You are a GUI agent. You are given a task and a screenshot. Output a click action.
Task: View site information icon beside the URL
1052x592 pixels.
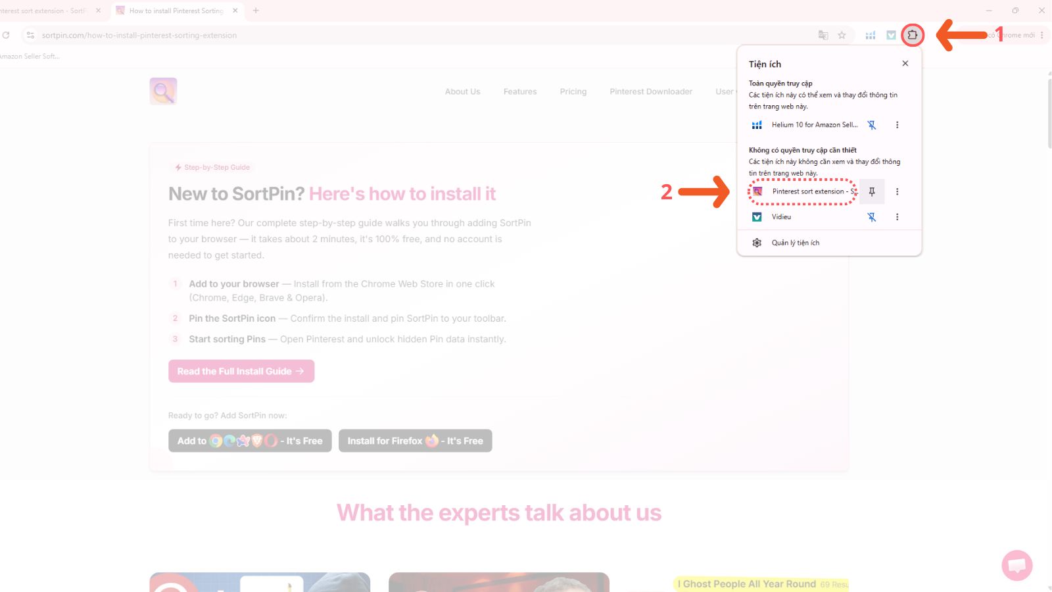(30, 36)
